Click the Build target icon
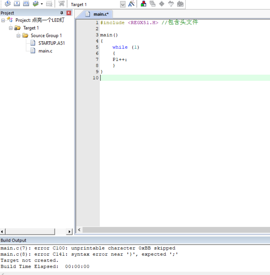 pyautogui.click(x=17, y=4)
